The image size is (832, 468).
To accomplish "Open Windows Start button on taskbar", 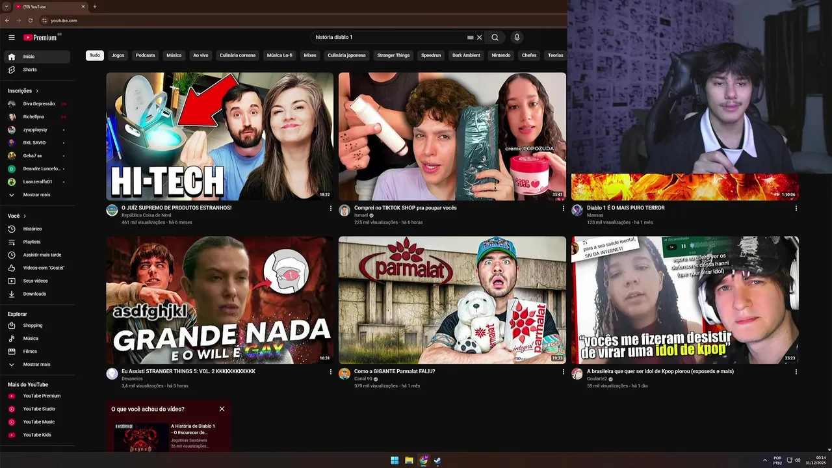I will tap(395, 461).
